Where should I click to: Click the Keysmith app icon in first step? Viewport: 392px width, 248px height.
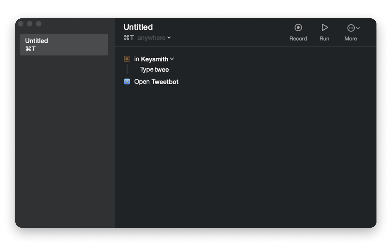tap(127, 59)
